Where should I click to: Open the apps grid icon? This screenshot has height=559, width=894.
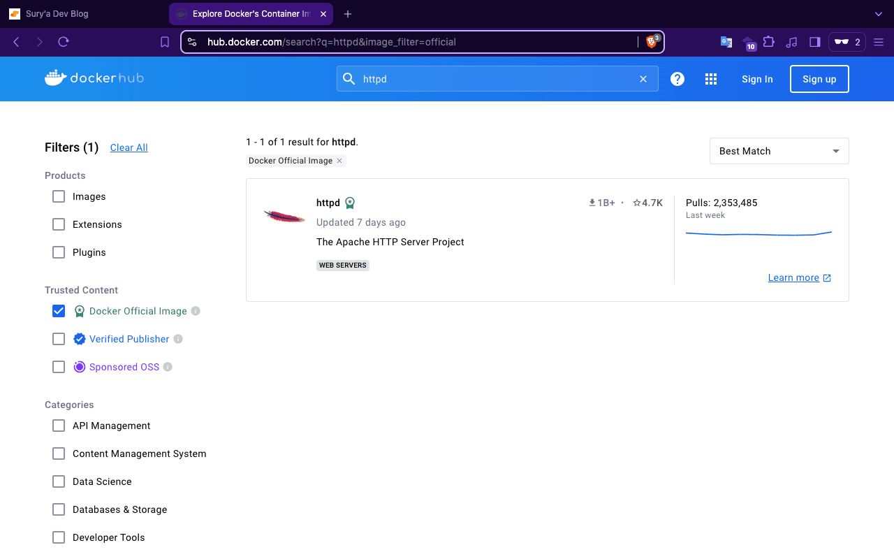(x=711, y=79)
